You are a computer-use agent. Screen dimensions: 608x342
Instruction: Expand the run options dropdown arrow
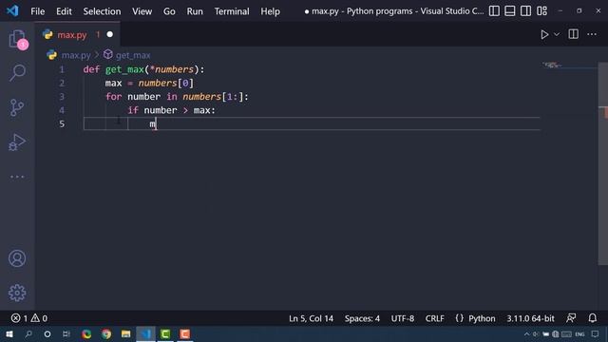click(x=557, y=34)
